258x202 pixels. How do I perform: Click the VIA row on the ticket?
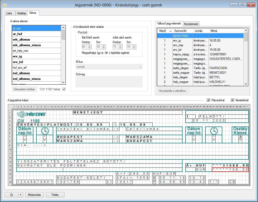(133, 145)
